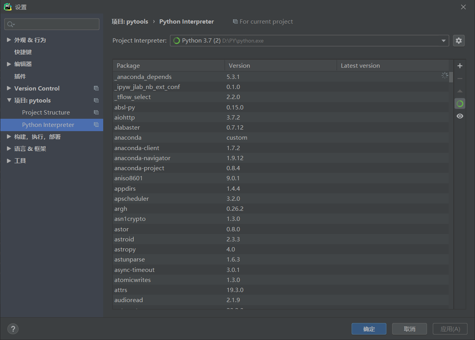Toggle the Conda package manager icon
This screenshot has height=340, width=475.
[x=460, y=104]
